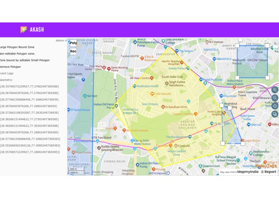Viewport: 279px width, 198px height.
Task: Open the MapmyIndia attribution link
Action: 248,172
